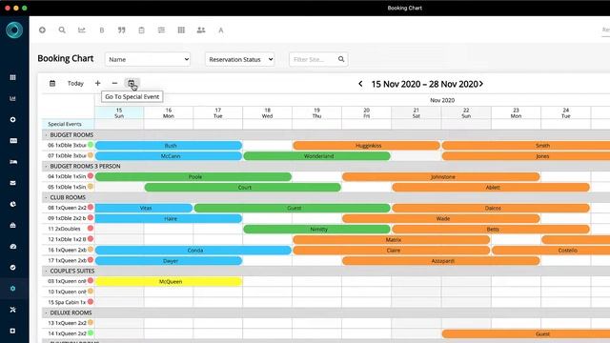Open the Reservation Status dropdown
610x343 pixels.
(x=239, y=59)
